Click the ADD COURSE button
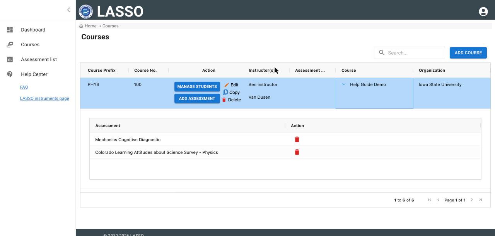Viewport: 495px width, 236px height. point(468,53)
